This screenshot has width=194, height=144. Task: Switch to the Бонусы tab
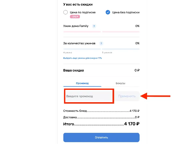coord(120,83)
